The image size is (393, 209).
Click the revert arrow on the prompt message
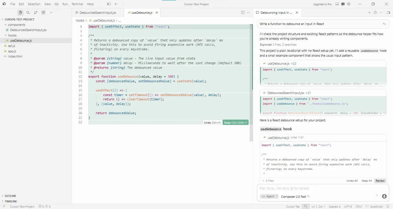[x=384, y=24]
